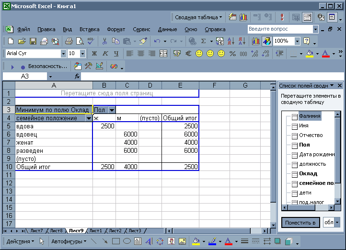Apply red font color
Image resolution: width=346 pixels, height=250 pixels.
(326, 53)
